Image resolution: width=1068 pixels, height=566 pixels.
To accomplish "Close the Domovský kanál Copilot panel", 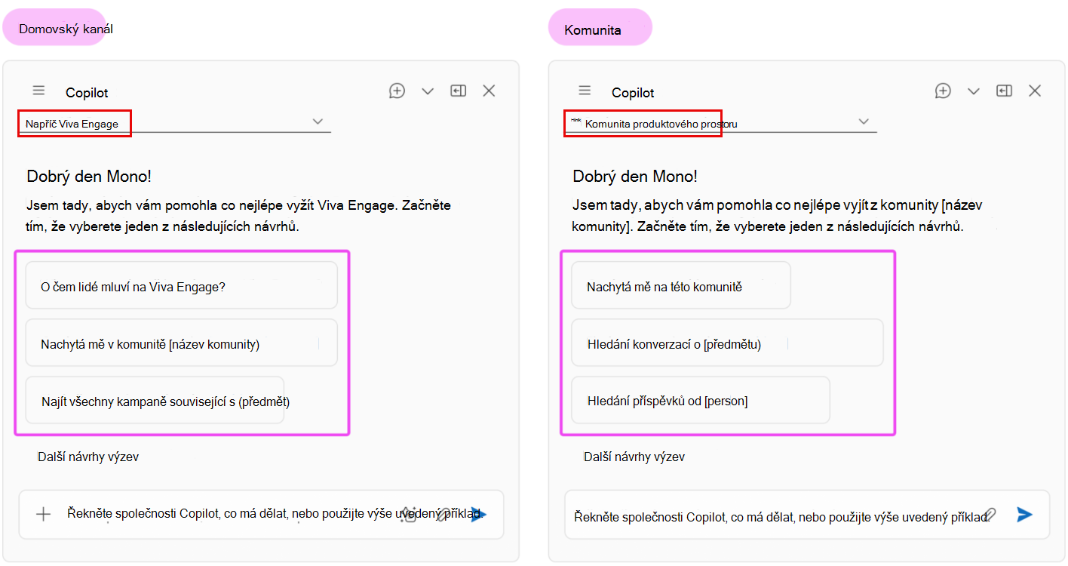I will pos(489,91).
